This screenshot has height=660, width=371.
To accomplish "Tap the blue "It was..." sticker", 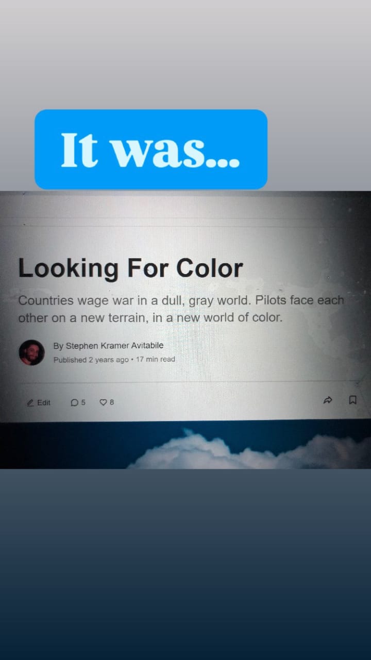I will [151, 149].
